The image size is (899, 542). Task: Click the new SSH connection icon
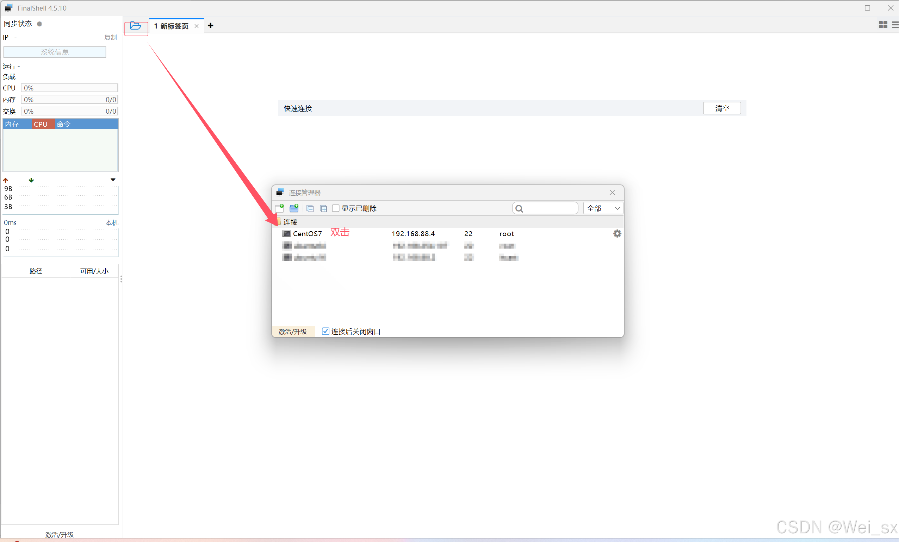coord(279,208)
